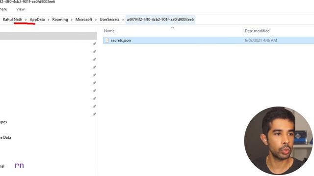Image resolution: width=314 pixels, height=176 pixels.
Task: Expand chevron after Microsoft in breadcrumb
Action: [x=96, y=20]
